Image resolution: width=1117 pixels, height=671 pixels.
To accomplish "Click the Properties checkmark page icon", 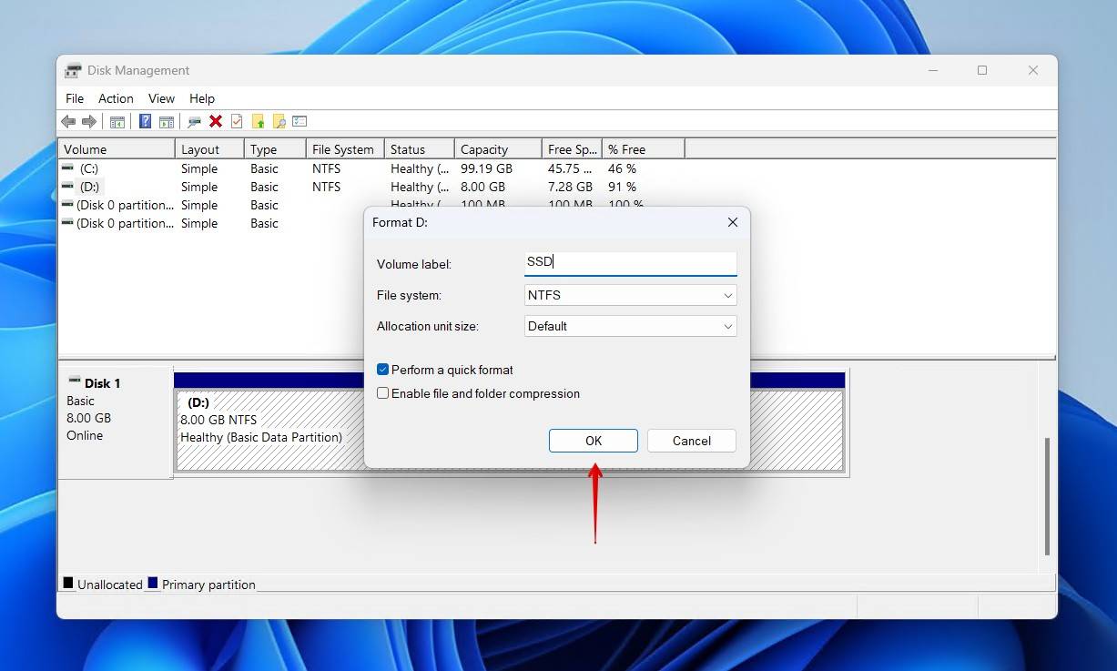I will tap(237, 121).
